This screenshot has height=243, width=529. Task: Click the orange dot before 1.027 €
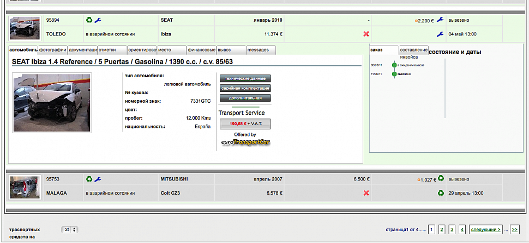coord(419,180)
